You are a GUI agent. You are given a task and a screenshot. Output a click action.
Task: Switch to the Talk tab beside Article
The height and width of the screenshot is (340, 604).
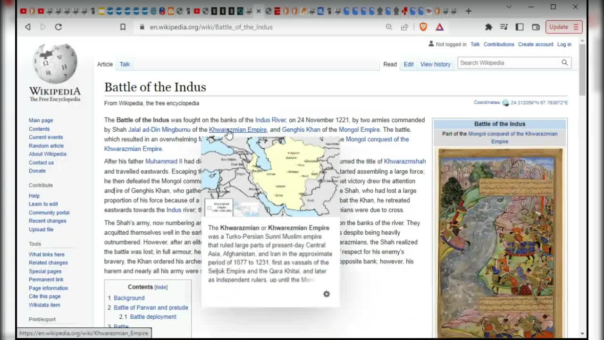(125, 64)
